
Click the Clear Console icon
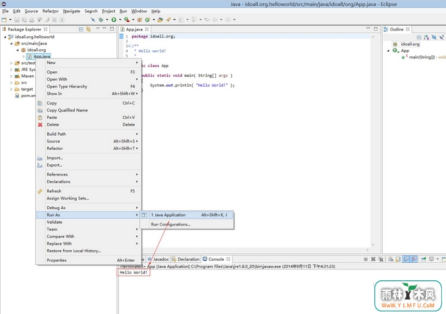tap(391, 259)
